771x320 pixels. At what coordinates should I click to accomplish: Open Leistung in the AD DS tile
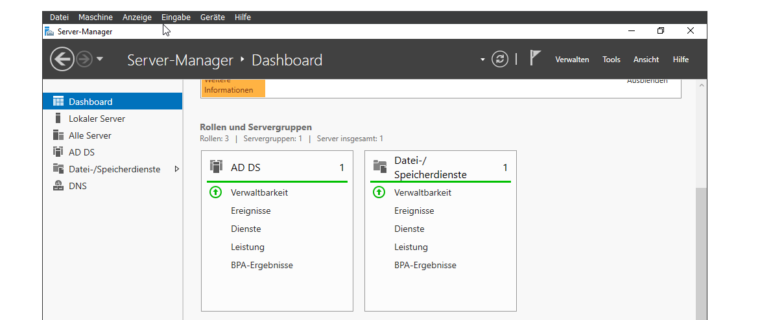247,247
